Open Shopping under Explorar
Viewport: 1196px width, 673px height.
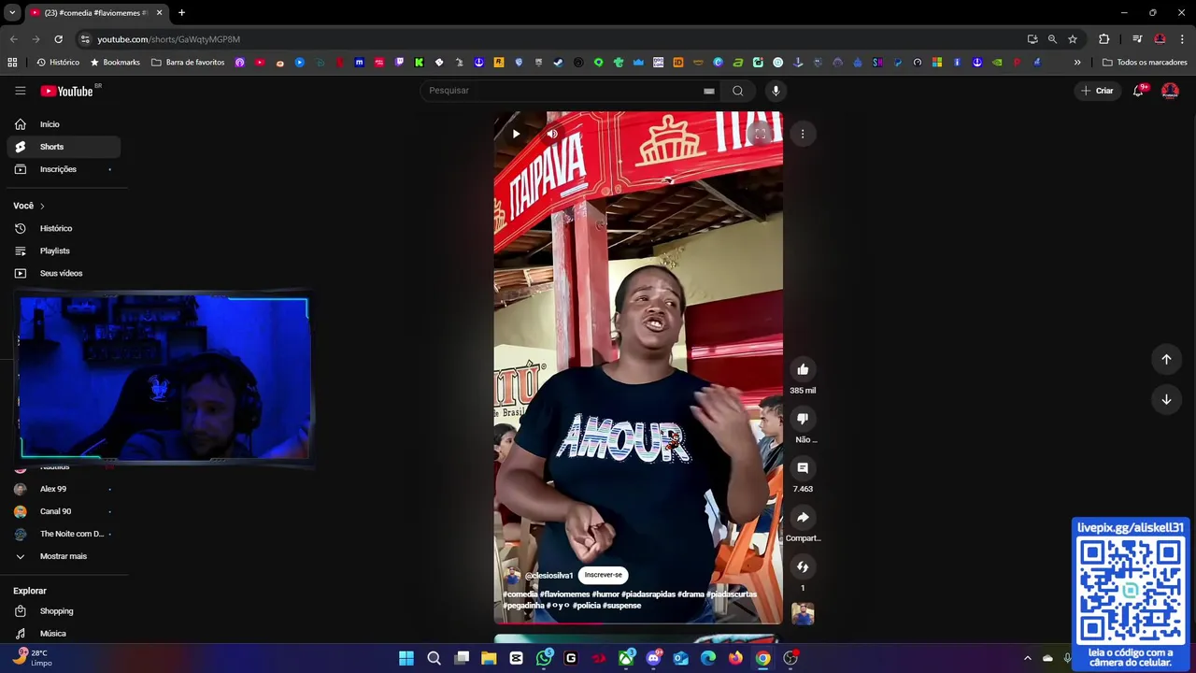point(64,611)
